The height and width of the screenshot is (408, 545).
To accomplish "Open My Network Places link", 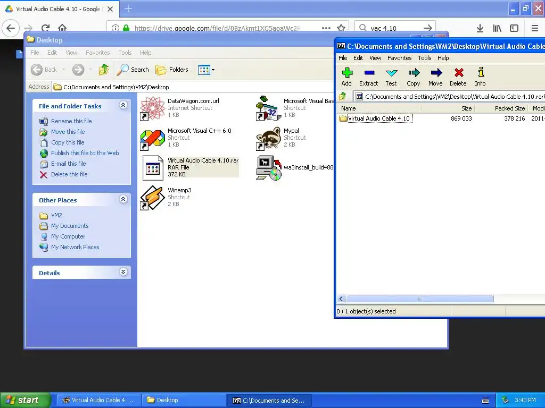I will [x=75, y=247].
